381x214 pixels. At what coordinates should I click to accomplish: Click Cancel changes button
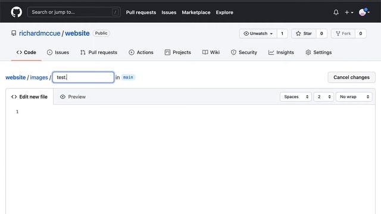coord(351,77)
